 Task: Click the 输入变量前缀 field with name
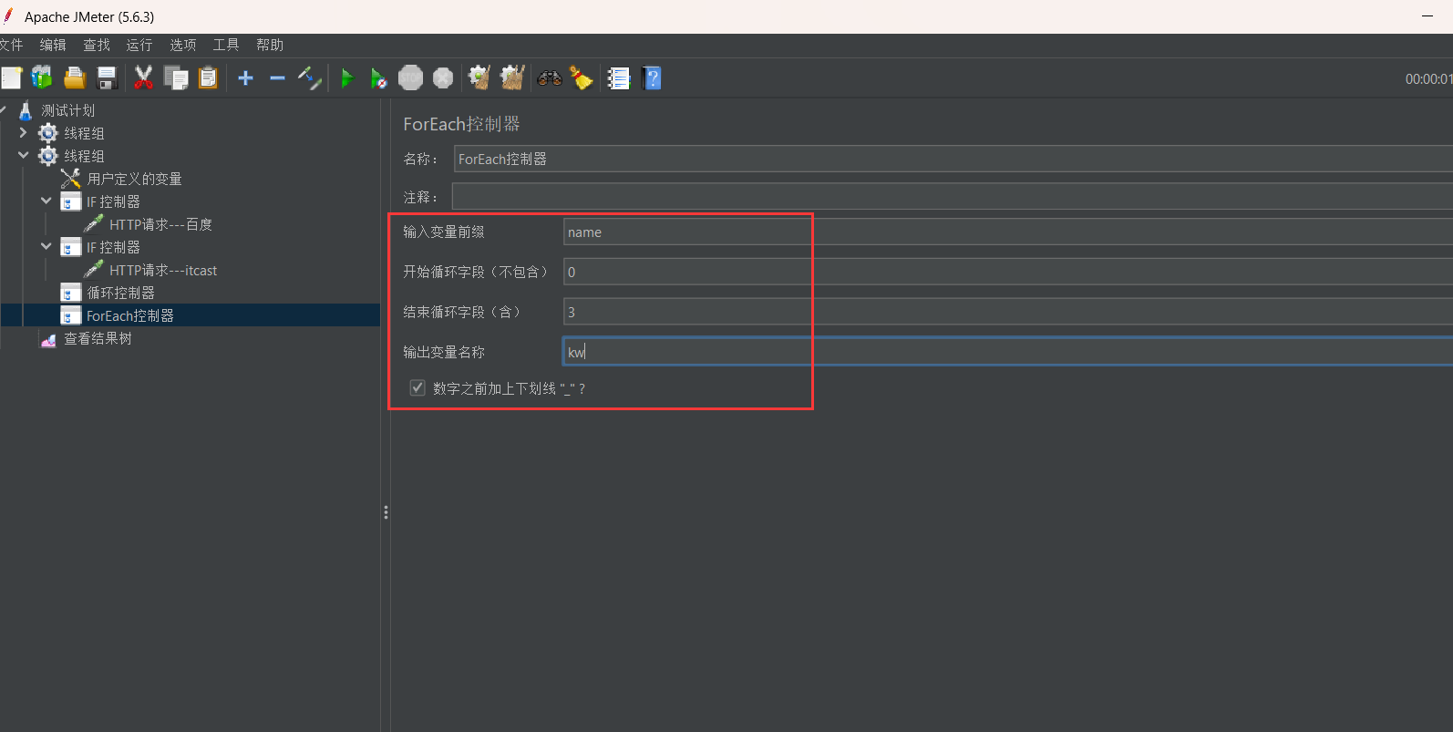click(x=1007, y=232)
